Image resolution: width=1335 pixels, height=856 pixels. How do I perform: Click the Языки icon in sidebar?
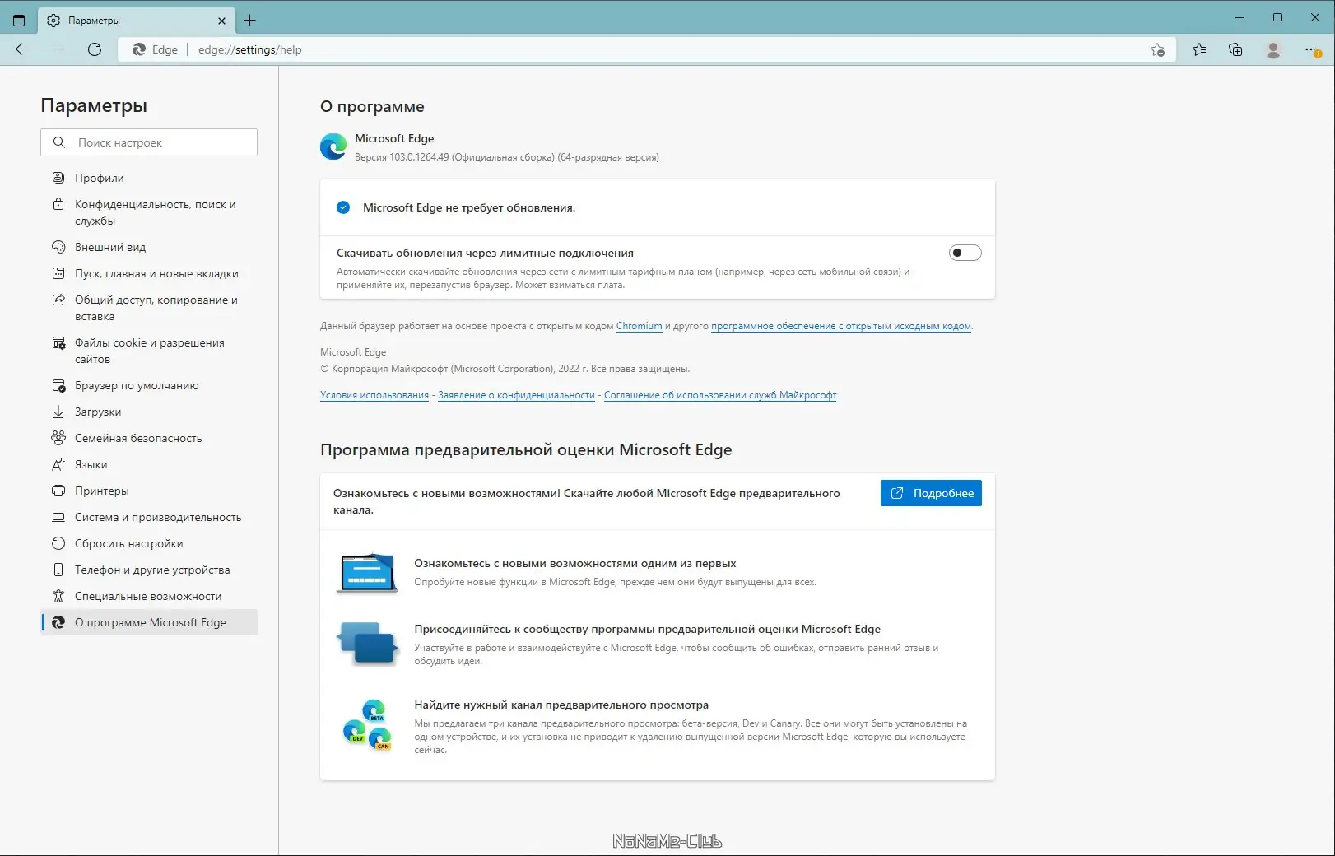[x=58, y=464]
